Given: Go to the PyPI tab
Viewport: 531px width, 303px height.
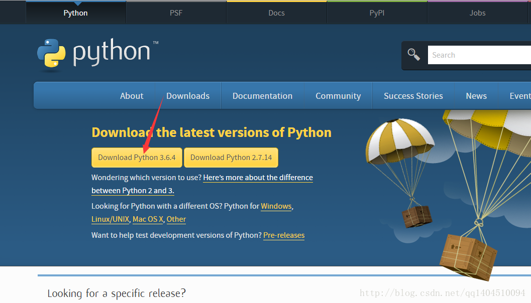Looking at the screenshot, I should (377, 13).
